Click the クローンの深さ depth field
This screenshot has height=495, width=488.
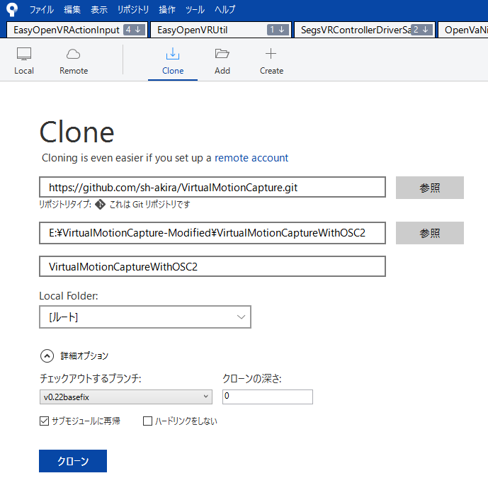coord(268,397)
